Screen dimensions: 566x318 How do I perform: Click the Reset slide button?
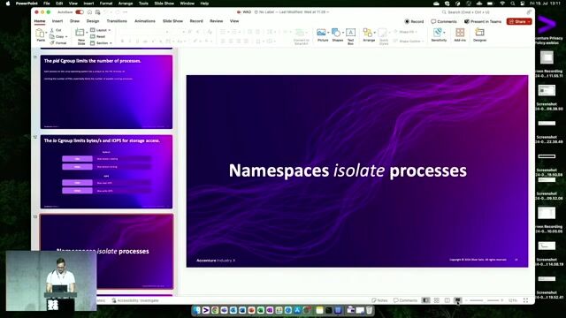click(98, 37)
